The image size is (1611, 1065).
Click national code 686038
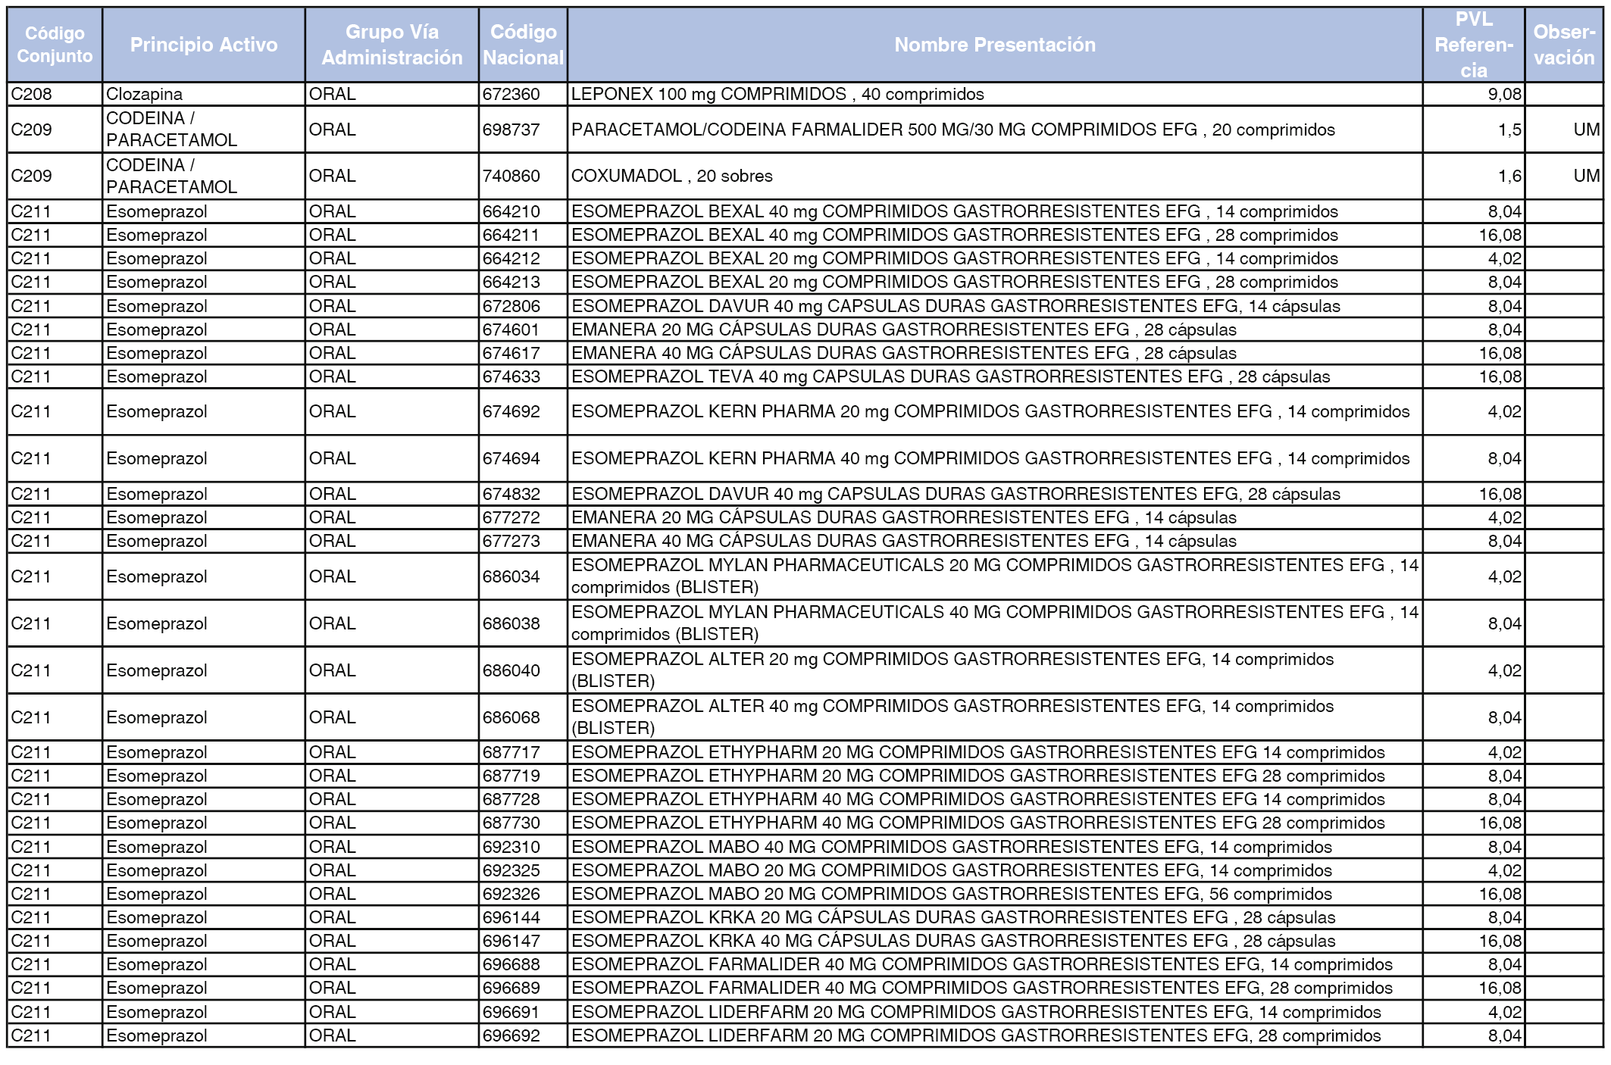[523, 623]
